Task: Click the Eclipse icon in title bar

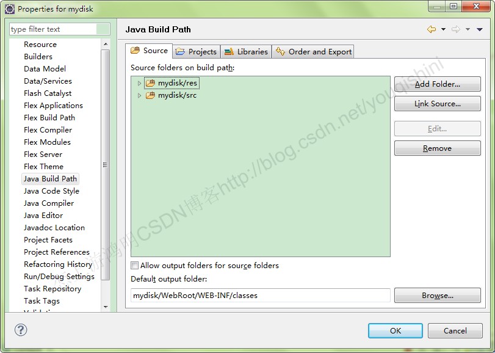Action: pyautogui.click(x=10, y=9)
